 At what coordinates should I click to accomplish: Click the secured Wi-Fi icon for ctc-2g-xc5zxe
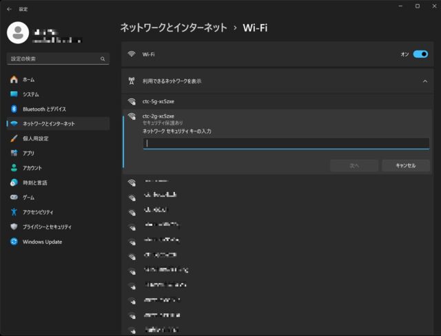(x=132, y=116)
